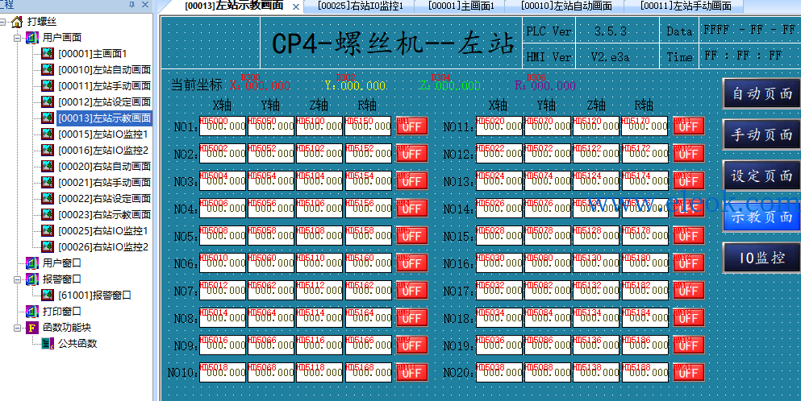This screenshot has height=401, width=801.
Task: Click the screen icon beside [00025]右站IO监控1
Action: pos(48,230)
